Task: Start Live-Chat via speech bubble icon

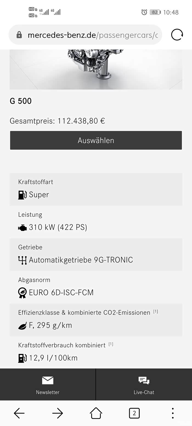Action: [144, 380]
